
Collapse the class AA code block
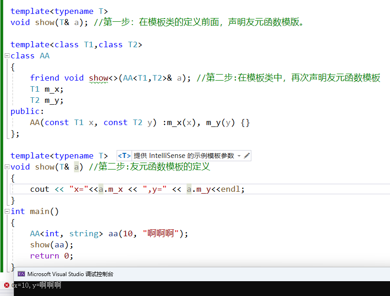click(x=7, y=56)
